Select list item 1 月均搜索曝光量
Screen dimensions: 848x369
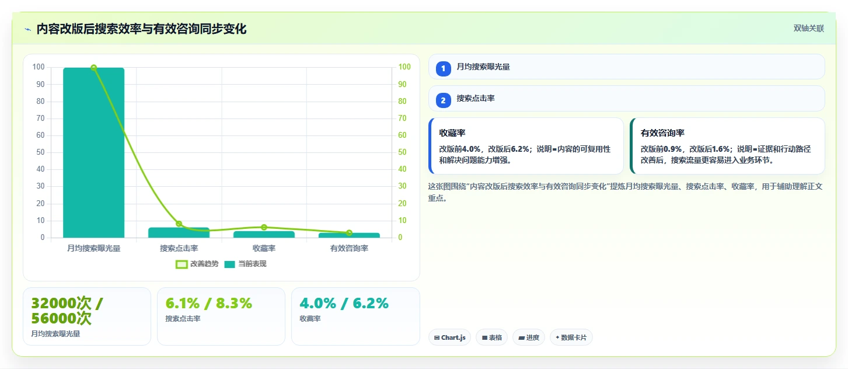(626, 67)
